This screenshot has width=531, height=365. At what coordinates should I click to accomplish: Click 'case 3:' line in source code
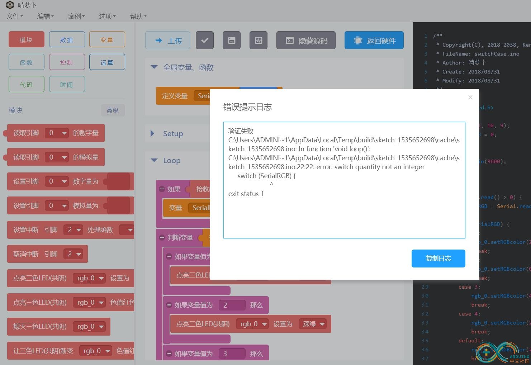click(x=469, y=287)
